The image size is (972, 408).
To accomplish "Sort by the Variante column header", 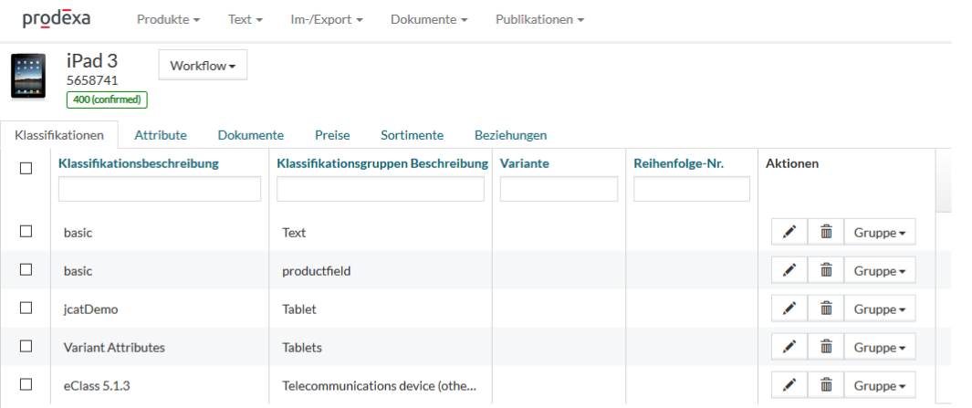I will pos(525,163).
